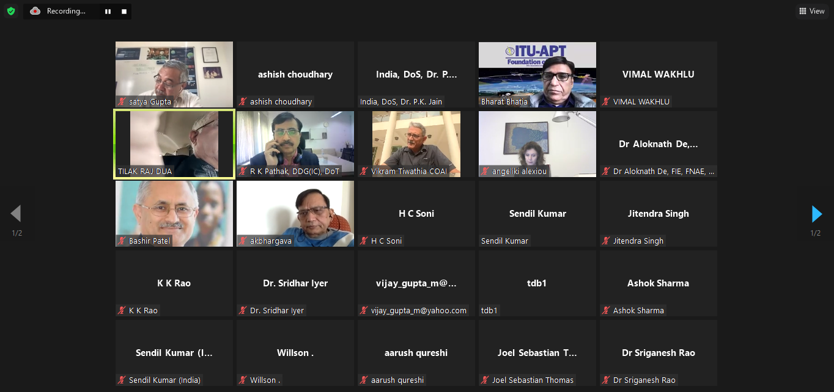The width and height of the screenshot is (834, 392).
Task: Pause the recording
Action: pyautogui.click(x=108, y=12)
